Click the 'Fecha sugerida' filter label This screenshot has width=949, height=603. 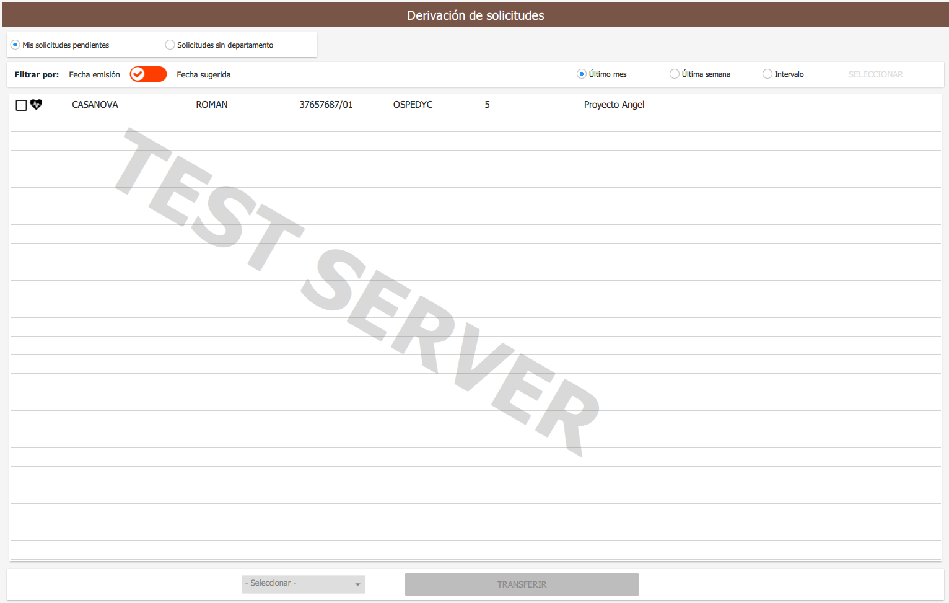point(203,75)
